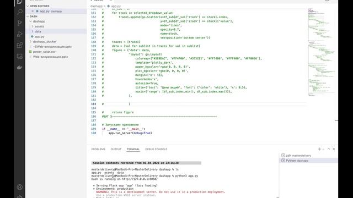Close app.py in Open Editors list
The image size is (353, 198).
33,11
